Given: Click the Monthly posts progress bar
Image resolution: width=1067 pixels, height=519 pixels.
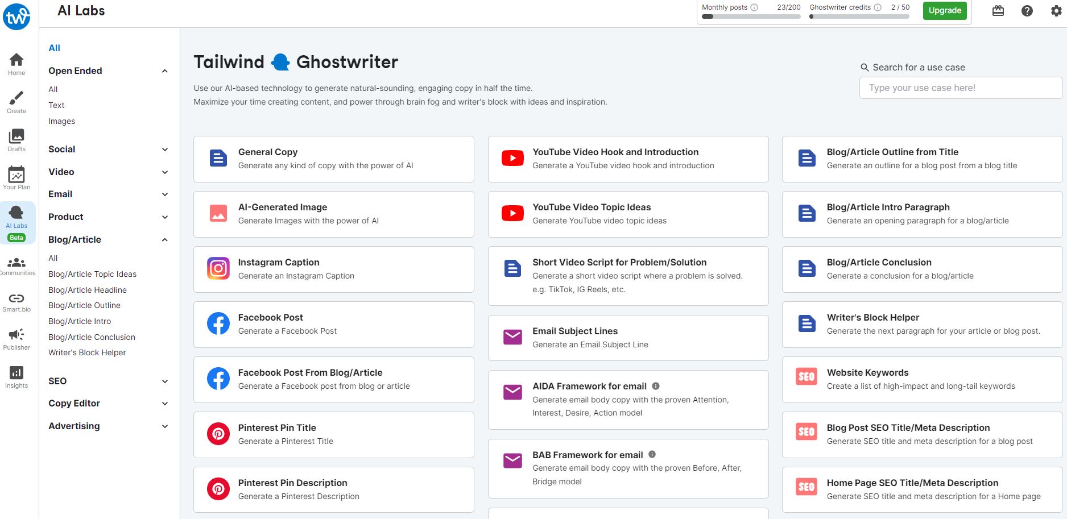Looking at the screenshot, I should [751, 16].
